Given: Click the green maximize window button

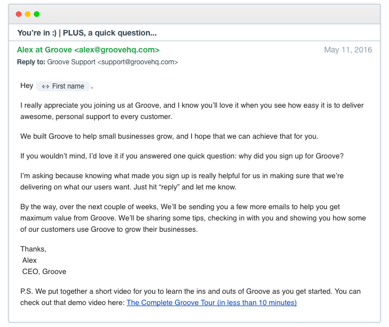Looking at the screenshot, I should [x=37, y=14].
